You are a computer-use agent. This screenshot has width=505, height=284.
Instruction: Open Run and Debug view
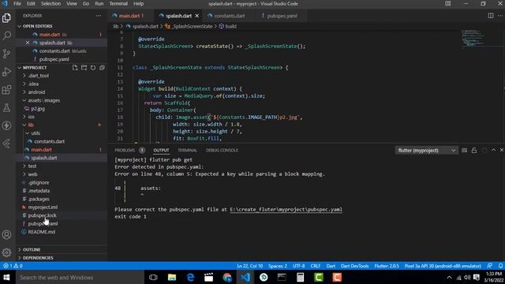pos(6,72)
